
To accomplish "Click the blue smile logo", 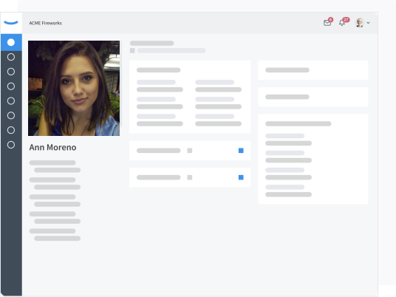I will tap(11, 23).
